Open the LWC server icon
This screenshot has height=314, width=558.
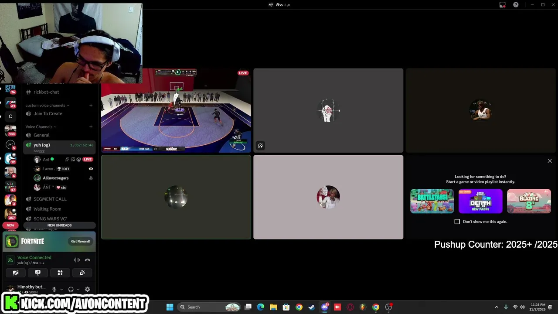point(10,144)
